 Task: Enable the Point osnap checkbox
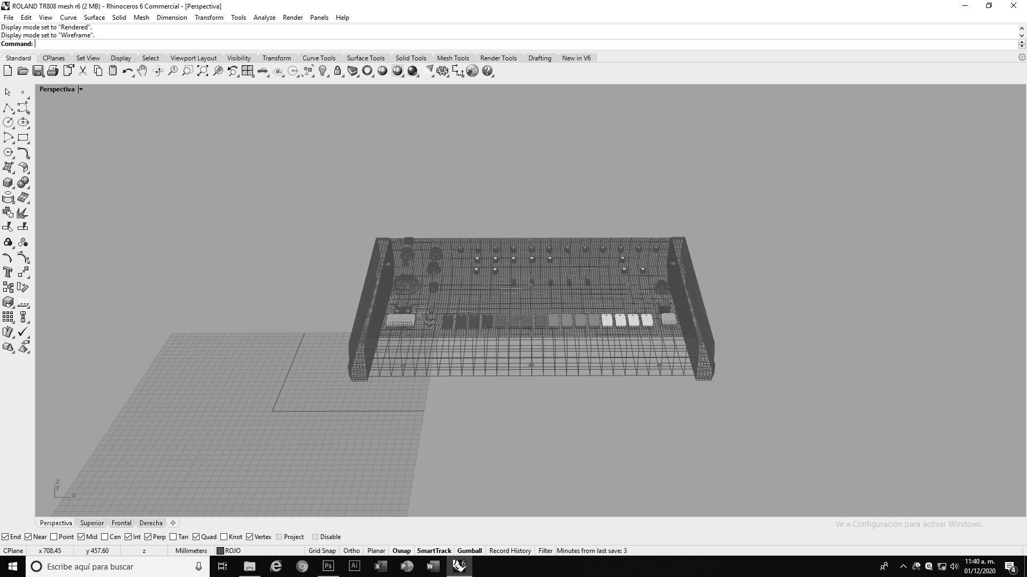point(53,537)
